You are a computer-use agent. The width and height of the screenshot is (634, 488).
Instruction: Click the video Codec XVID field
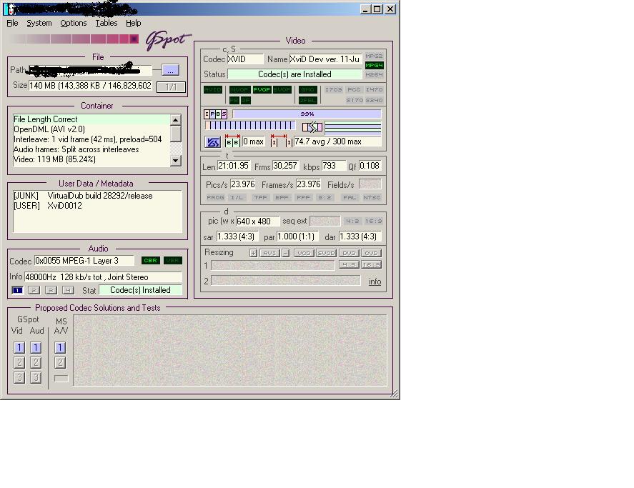245,59
